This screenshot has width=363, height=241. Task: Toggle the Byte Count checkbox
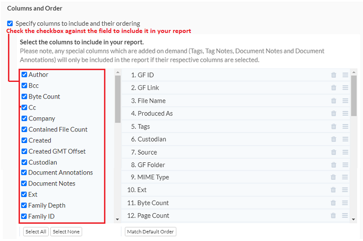coord(24,96)
